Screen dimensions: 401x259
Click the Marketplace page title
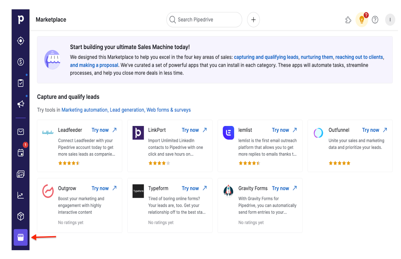pyautogui.click(x=51, y=20)
